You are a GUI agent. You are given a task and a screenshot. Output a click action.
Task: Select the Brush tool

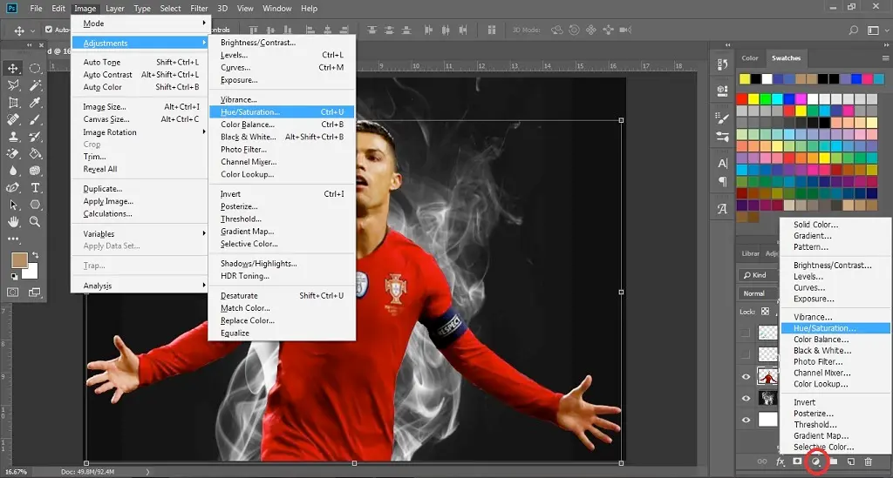(35, 119)
